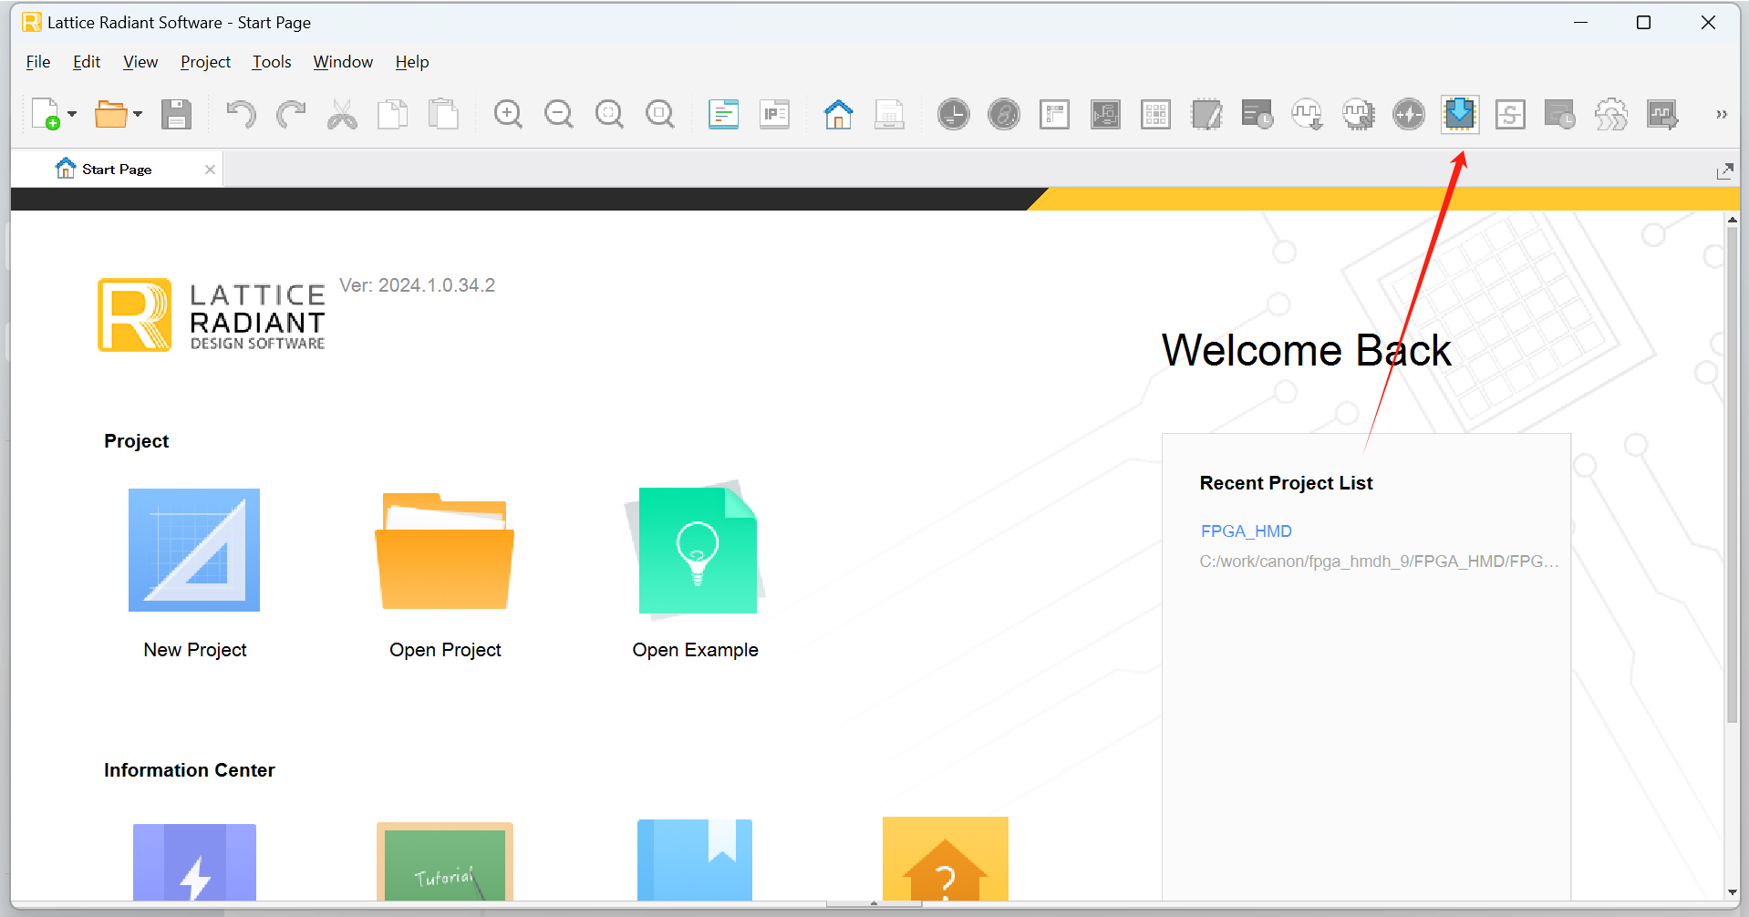Viewport: 1749px width, 917px height.
Task: Click the Open Project folder tile
Action: click(445, 573)
